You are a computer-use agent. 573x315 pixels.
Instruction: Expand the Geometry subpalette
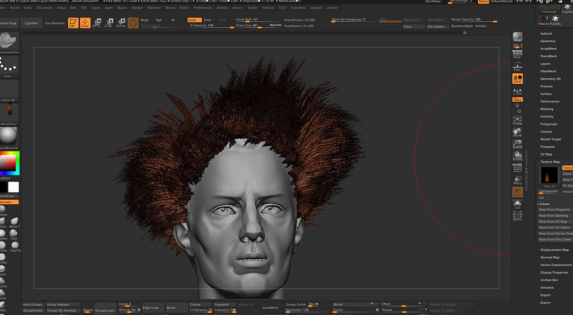pyautogui.click(x=548, y=41)
